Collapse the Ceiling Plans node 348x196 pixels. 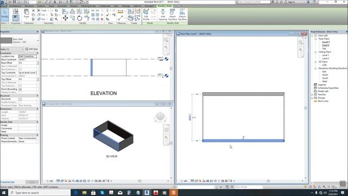click(315, 52)
